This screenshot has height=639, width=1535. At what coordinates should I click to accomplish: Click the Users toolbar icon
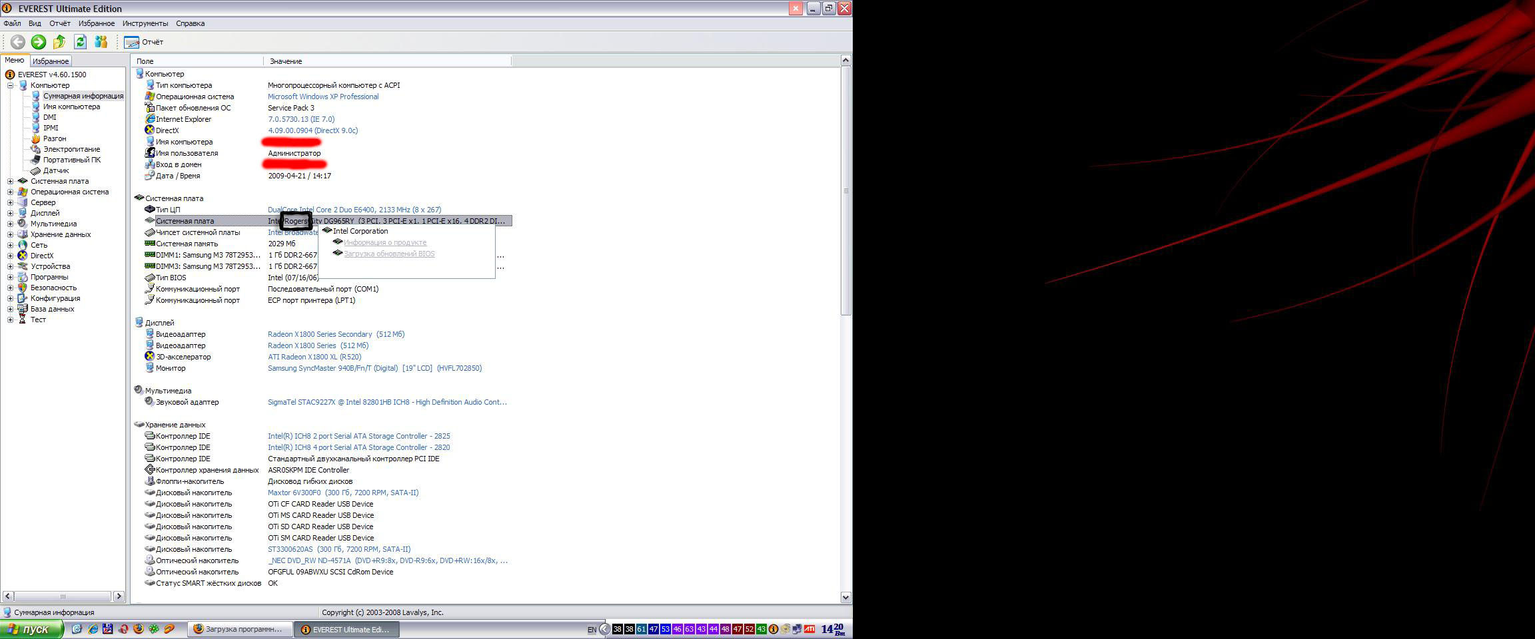(101, 42)
